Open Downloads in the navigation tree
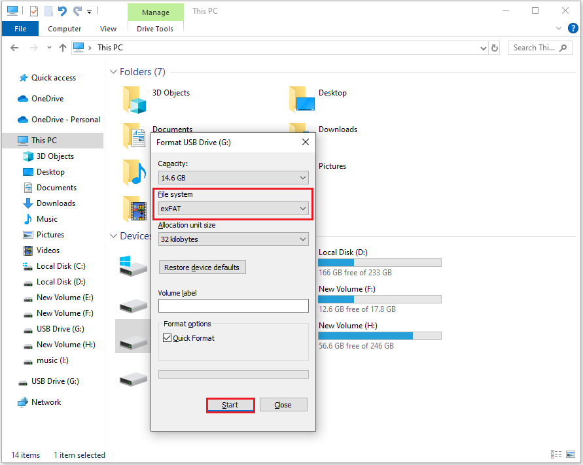The image size is (583, 465). pyautogui.click(x=56, y=203)
